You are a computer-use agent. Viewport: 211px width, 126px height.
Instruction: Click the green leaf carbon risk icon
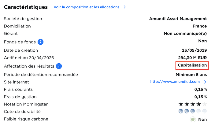pyautogui.click(x=193, y=119)
